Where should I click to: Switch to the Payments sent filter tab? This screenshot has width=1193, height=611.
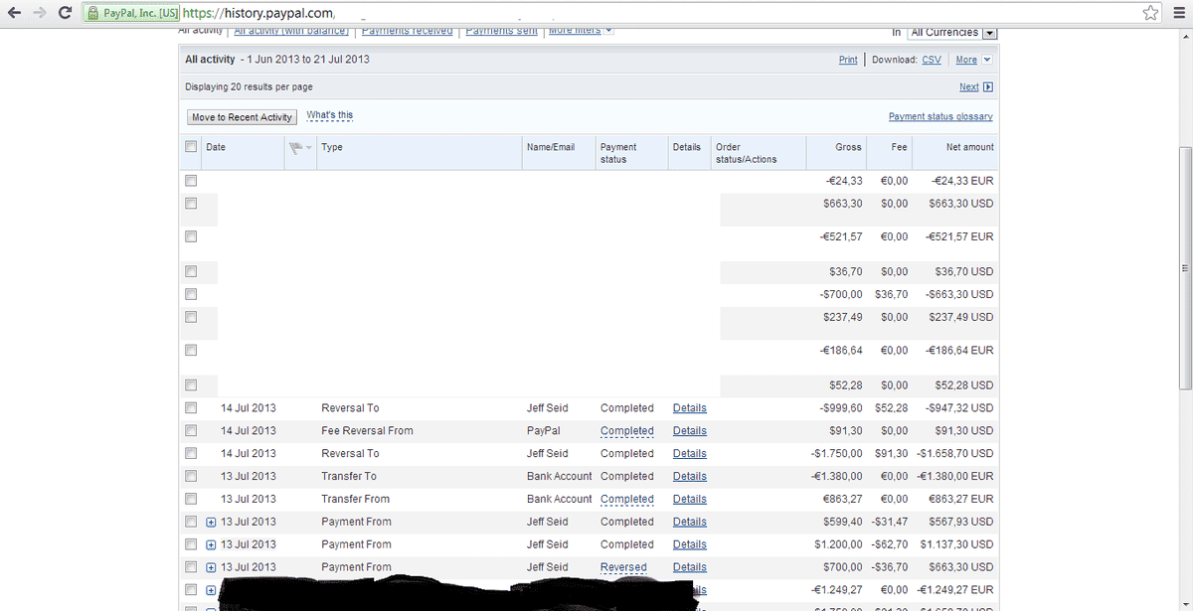[x=501, y=31]
